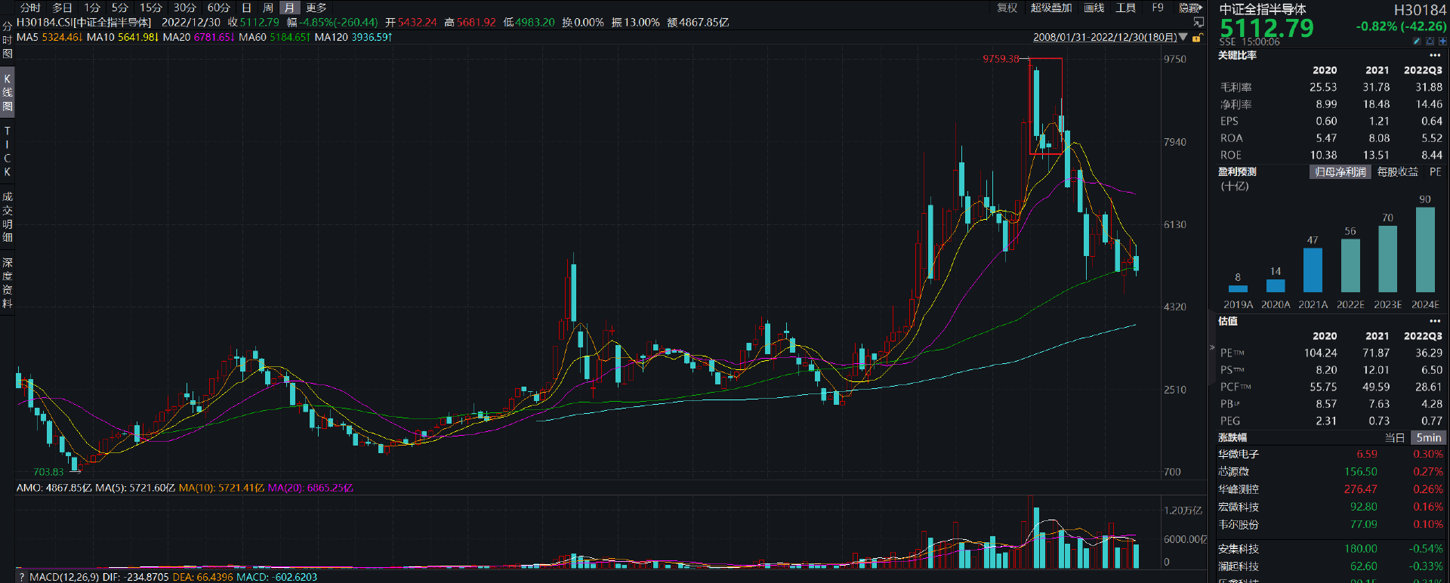Switch forecast to 每股收益
This screenshot has width=1450, height=583.
click(x=1397, y=172)
